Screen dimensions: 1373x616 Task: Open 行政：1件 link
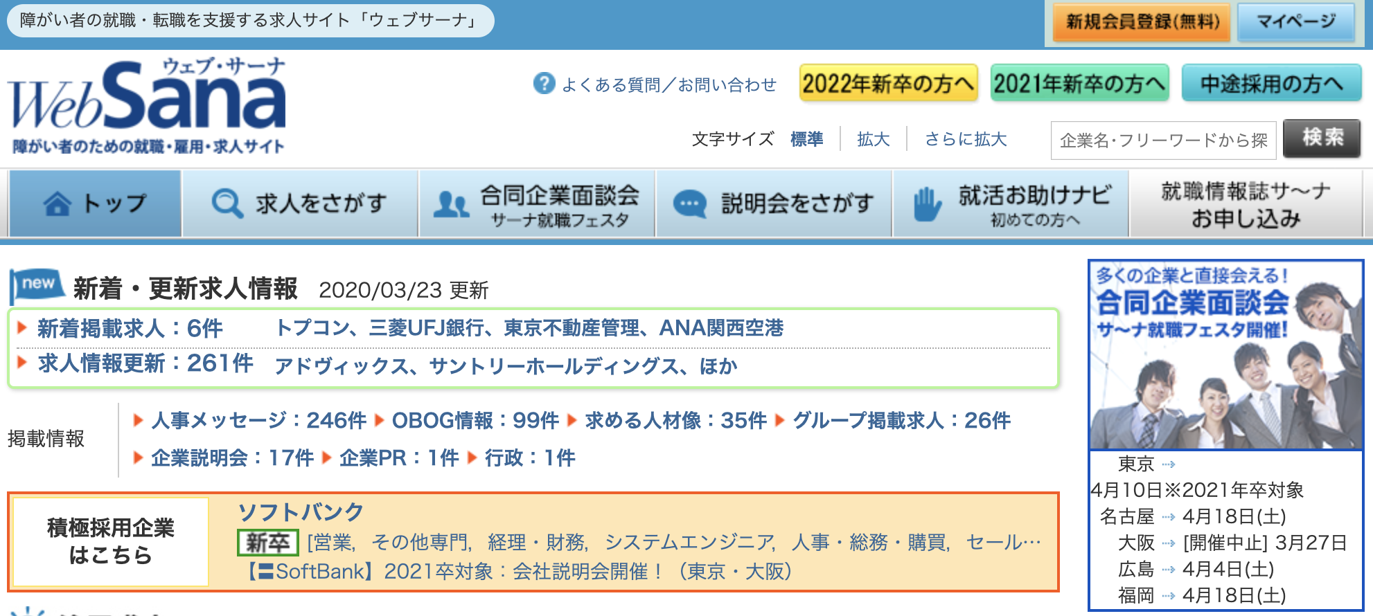point(530,458)
